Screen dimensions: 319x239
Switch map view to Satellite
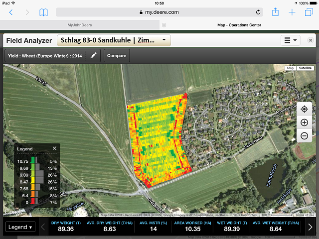coord(305,68)
